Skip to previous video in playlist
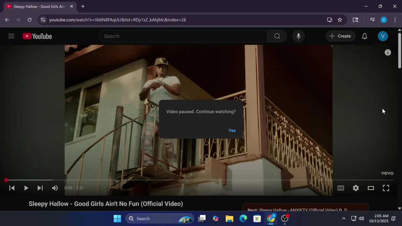Image resolution: width=402 pixels, height=226 pixels. coord(12,188)
